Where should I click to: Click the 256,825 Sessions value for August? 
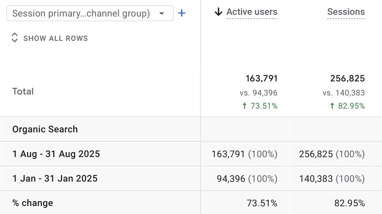[x=332, y=154]
